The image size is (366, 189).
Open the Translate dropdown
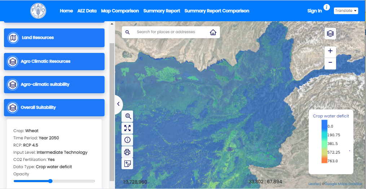click(x=346, y=11)
